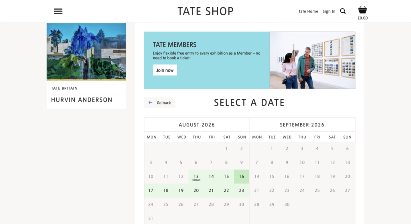411x224 pixels.
Task: Click the SELECT A DATE heading
Action: (x=249, y=102)
